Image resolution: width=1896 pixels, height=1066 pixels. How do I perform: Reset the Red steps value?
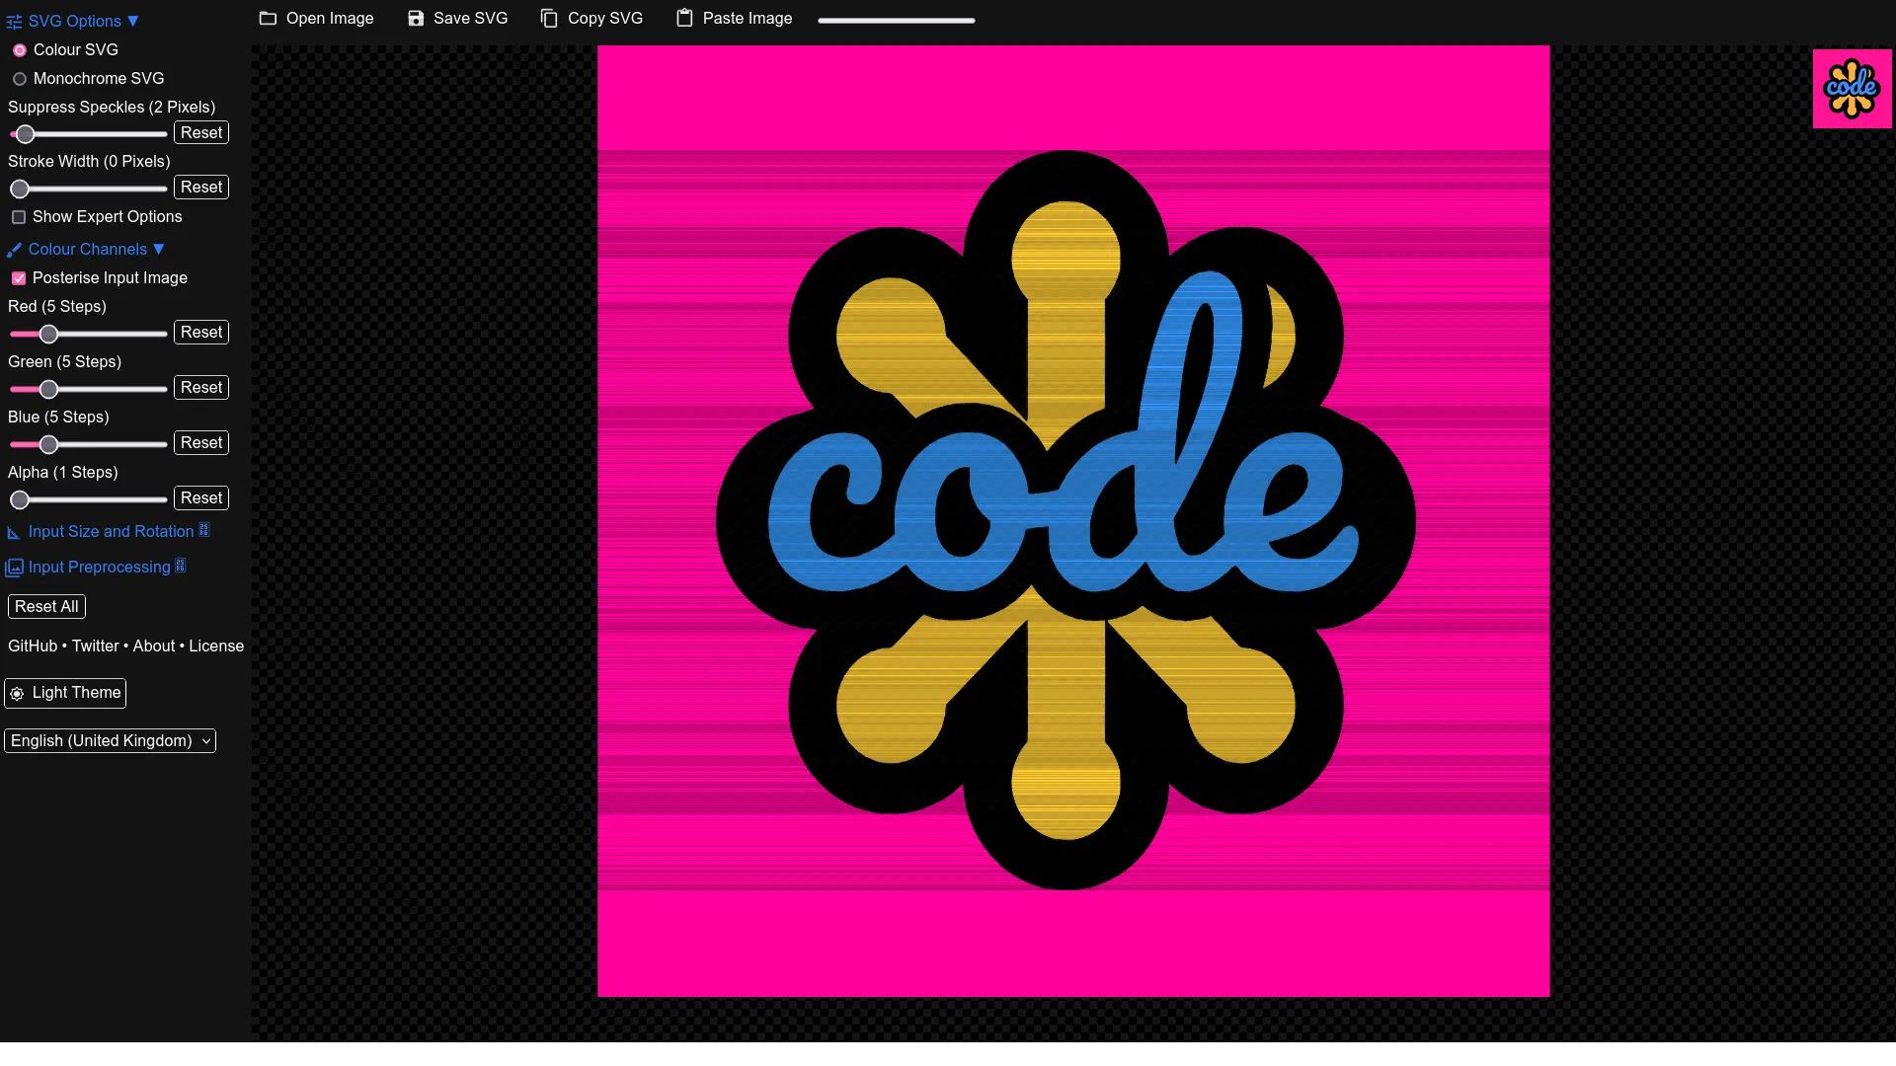(x=201, y=333)
